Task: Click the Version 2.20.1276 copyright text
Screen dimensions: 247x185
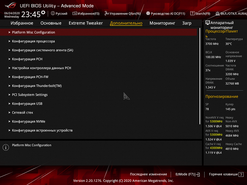Action: [x=123, y=181]
